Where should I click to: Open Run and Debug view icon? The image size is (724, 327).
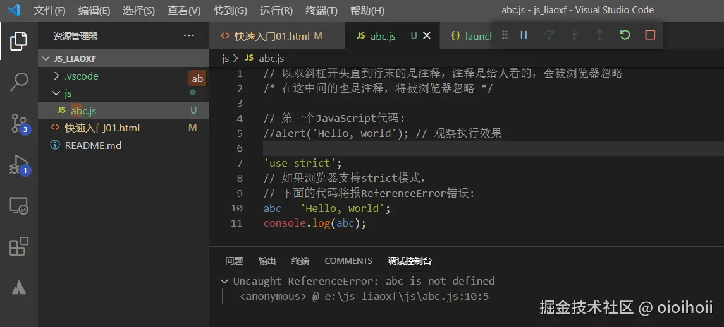(x=20, y=165)
